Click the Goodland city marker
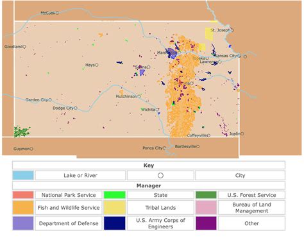This screenshot has height=238, width=304. pos(24,46)
